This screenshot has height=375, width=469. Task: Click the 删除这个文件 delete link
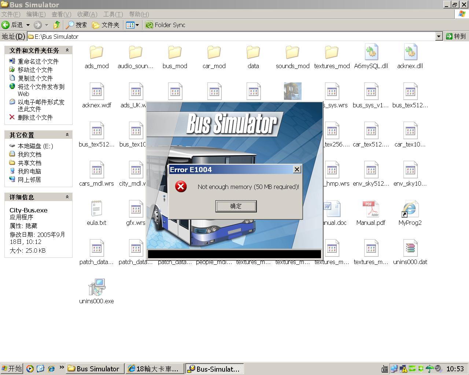[x=35, y=118]
